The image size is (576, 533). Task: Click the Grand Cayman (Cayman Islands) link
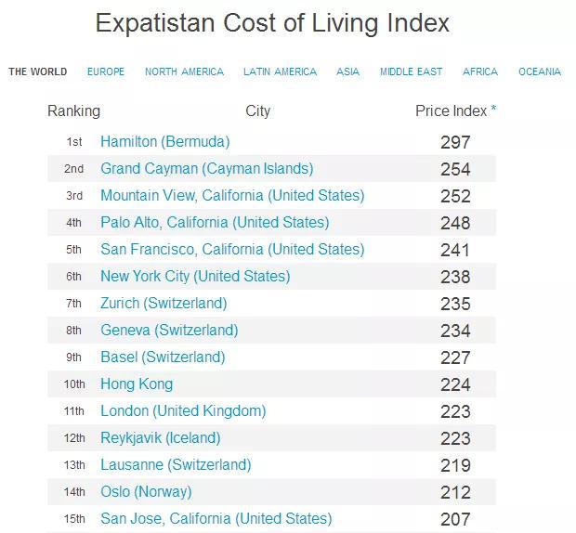(x=206, y=168)
